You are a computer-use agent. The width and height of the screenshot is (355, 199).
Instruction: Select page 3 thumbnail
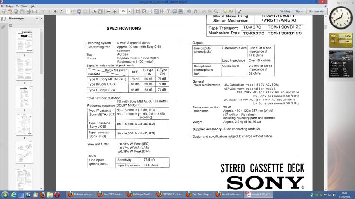point(24,97)
